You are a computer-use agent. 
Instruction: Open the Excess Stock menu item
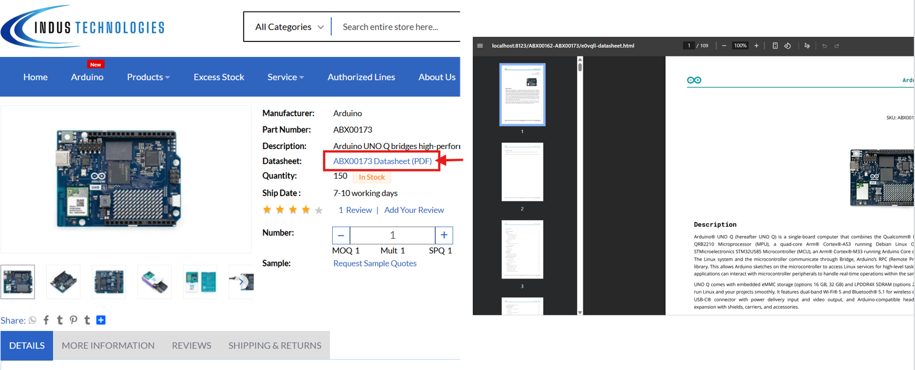(219, 77)
